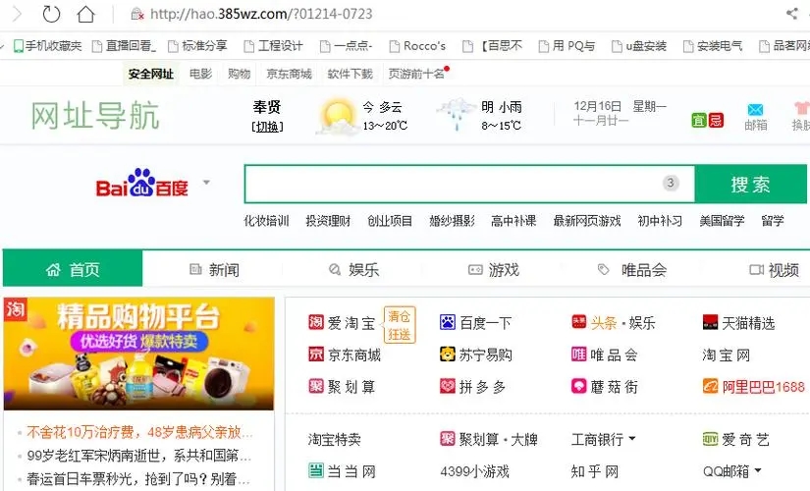This screenshot has height=491, width=810.
Task: Click the browser reload icon
Action: pos(51,14)
